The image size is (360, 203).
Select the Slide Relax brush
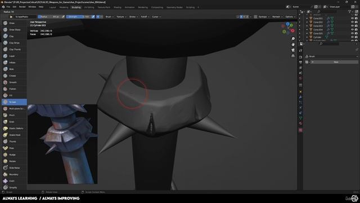pyautogui.click(x=14, y=168)
